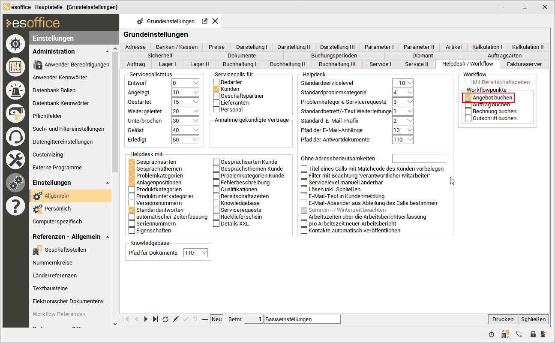Toggle Angebot buchen workflow checkbox
This screenshot has width=555, height=343.
(x=468, y=98)
